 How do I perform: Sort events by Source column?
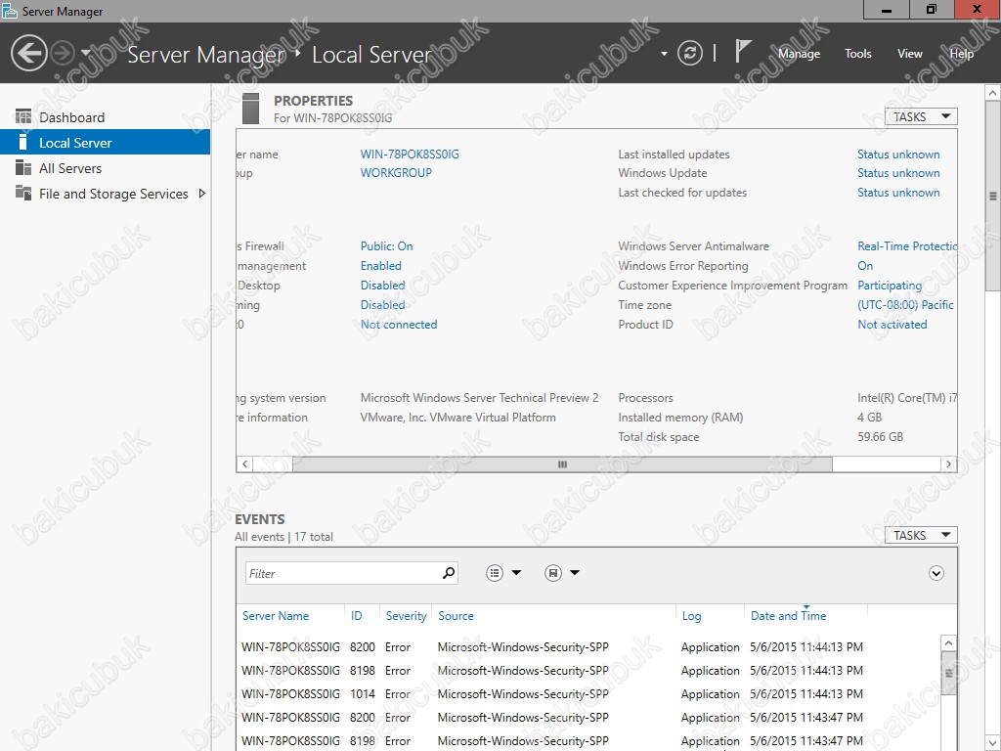[456, 616]
